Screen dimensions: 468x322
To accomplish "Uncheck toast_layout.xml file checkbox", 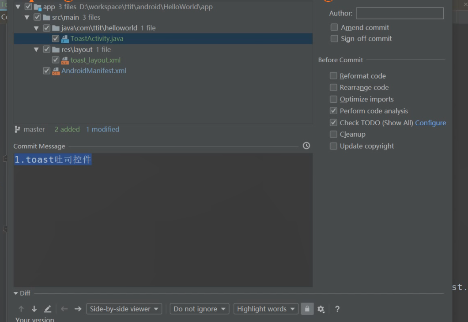I will 56,60.
